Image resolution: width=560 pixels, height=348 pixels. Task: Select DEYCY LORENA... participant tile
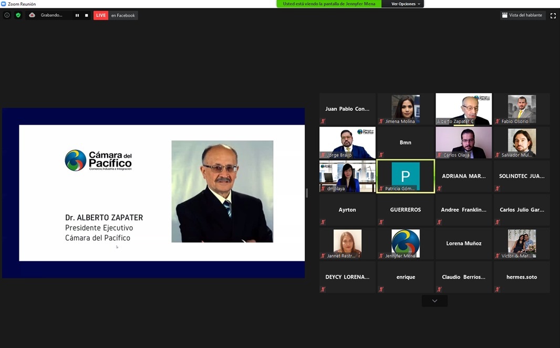347,277
